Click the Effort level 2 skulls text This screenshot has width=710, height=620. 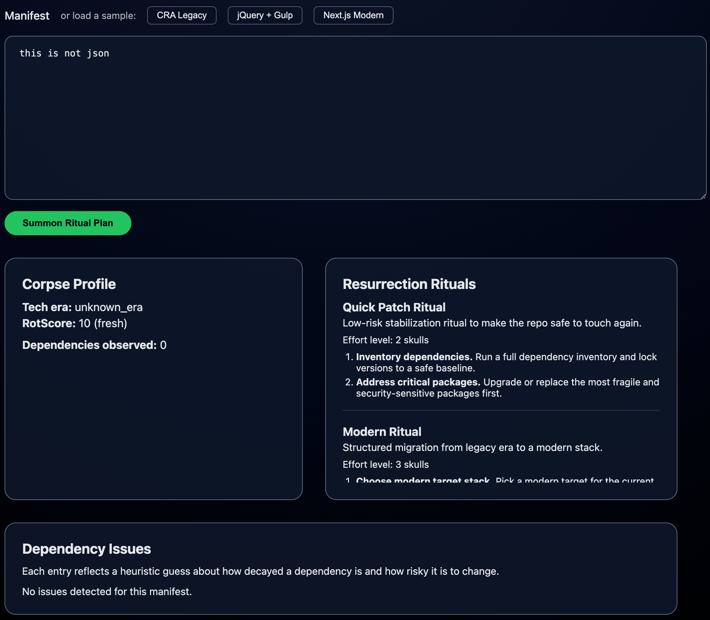pyautogui.click(x=385, y=340)
